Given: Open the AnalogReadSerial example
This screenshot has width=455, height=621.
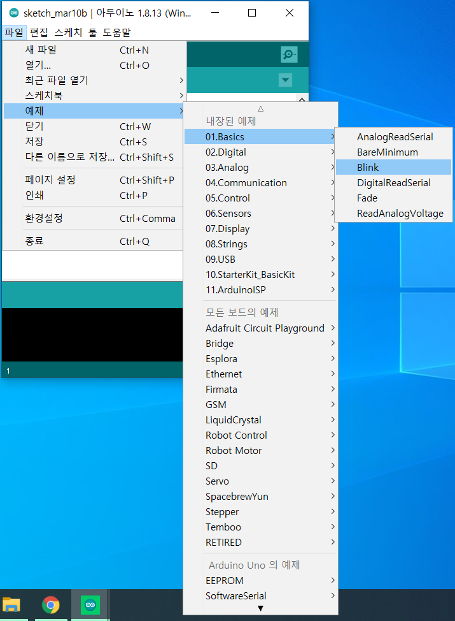Looking at the screenshot, I should pyautogui.click(x=393, y=136).
